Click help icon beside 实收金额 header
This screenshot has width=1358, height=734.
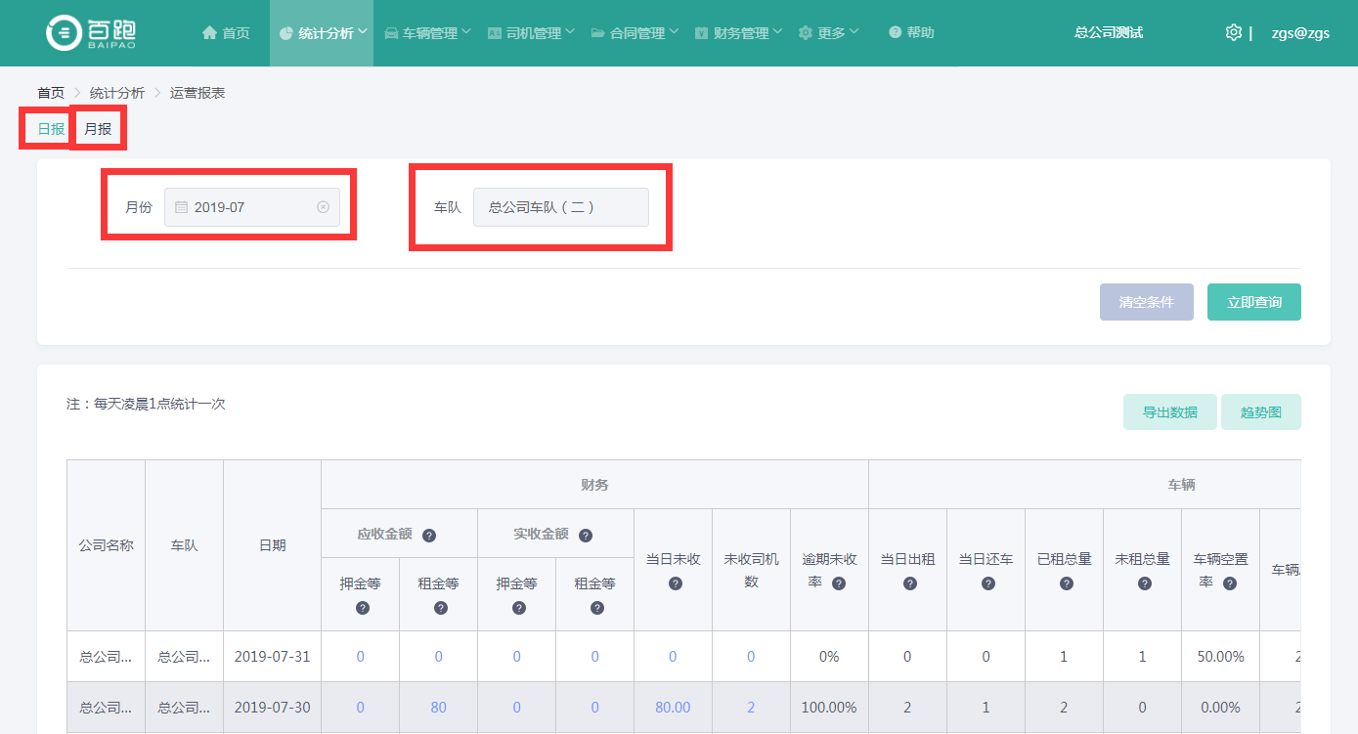pos(585,536)
